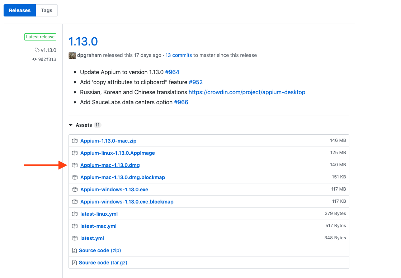Download latest.yml
Image resolution: width=401 pixels, height=278 pixels.
coord(92,238)
